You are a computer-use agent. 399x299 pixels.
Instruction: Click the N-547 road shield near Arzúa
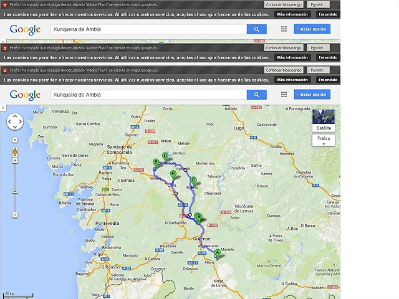153,142
